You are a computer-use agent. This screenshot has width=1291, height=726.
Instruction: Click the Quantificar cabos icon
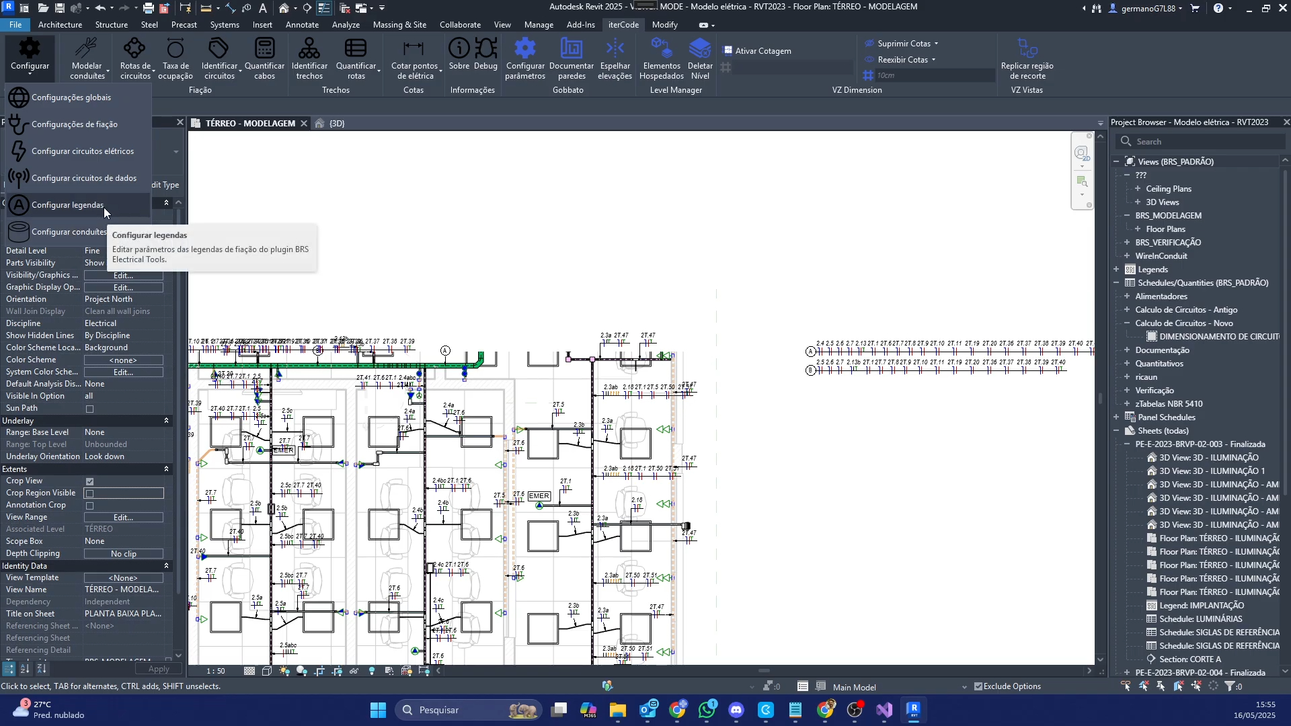tap(264, 50)
